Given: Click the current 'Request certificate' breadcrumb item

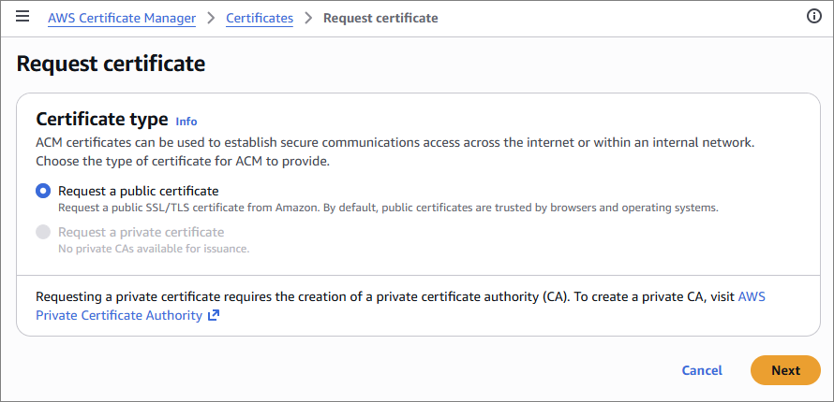Looking at the screenshot, I should pyautogui.click(x=380, y=18).
